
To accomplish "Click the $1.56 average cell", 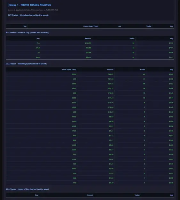I will point(171,126).
